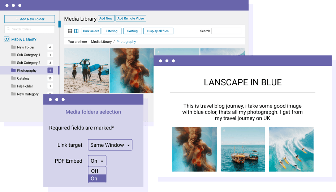Image resolution: width=336 pixels, height=192 pixels.
Task: Click the New Folder folder icon
Action: pos(13,47)
